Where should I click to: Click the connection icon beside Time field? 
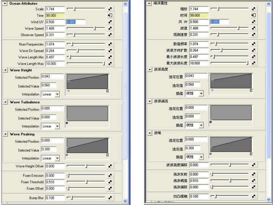(x=110, y=15)
